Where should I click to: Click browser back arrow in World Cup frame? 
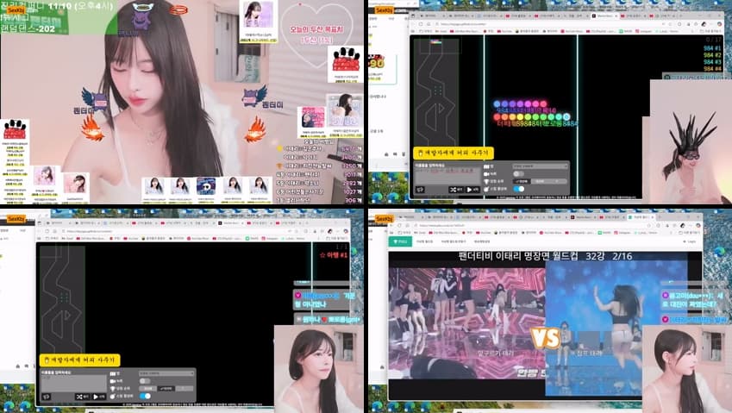click(391, 225)
